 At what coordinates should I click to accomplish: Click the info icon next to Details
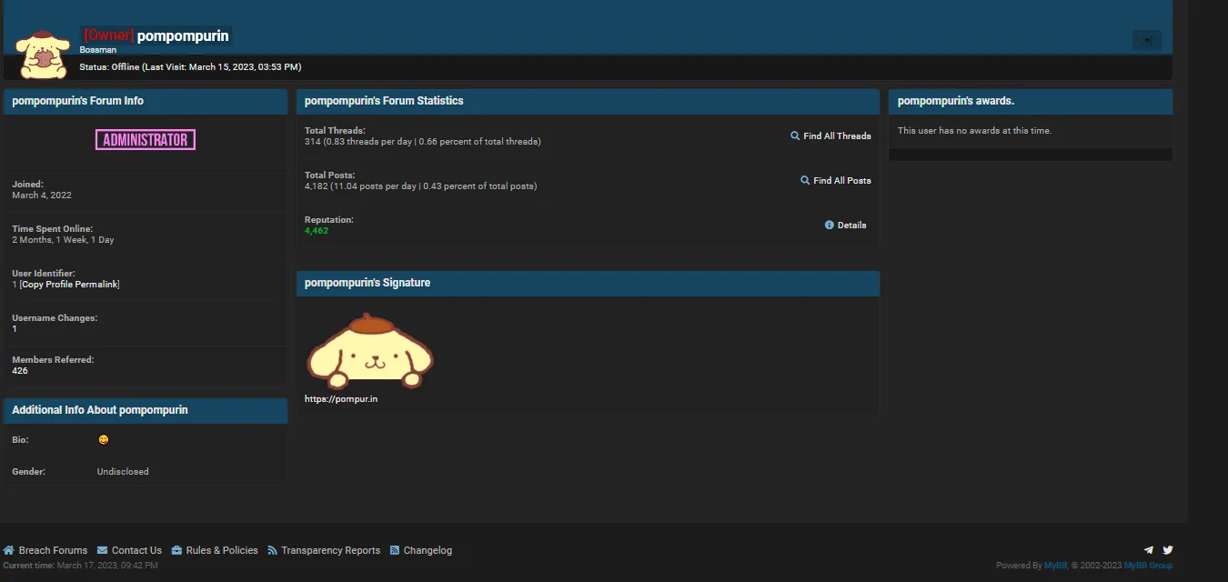tap(828, 225)
